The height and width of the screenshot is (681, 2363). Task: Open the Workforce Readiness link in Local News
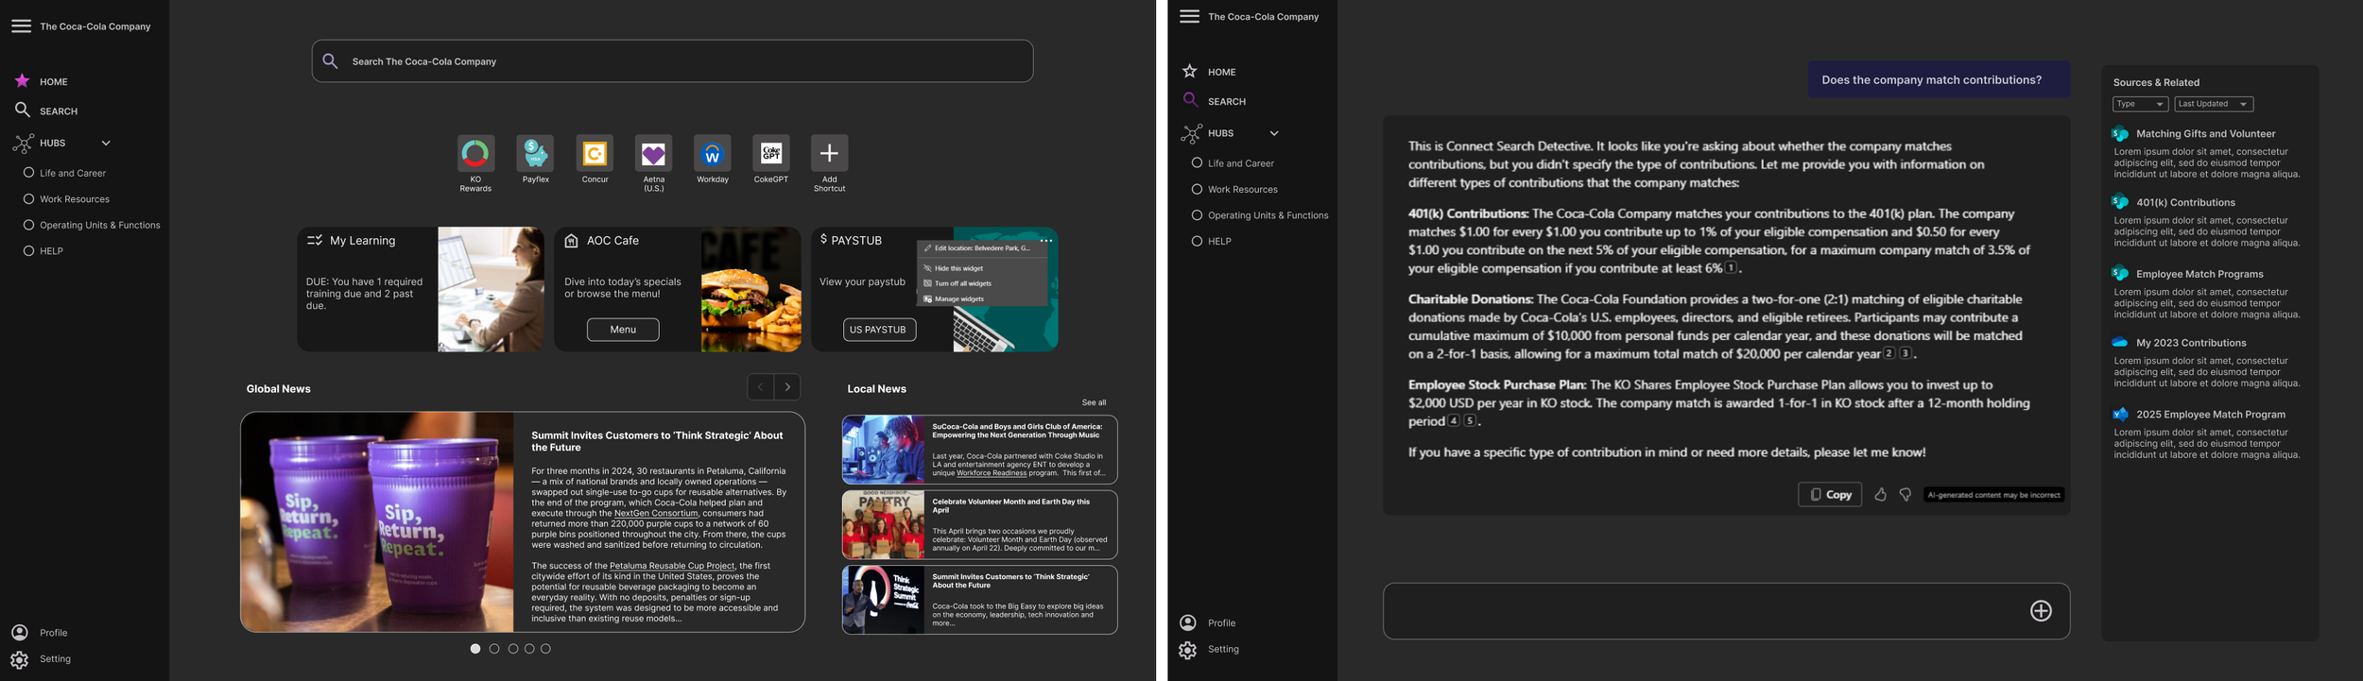pos(992,473)
